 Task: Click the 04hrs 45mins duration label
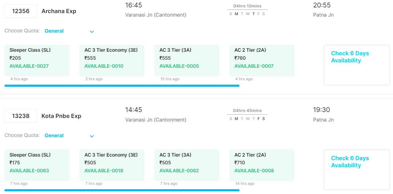click(247, 111)
